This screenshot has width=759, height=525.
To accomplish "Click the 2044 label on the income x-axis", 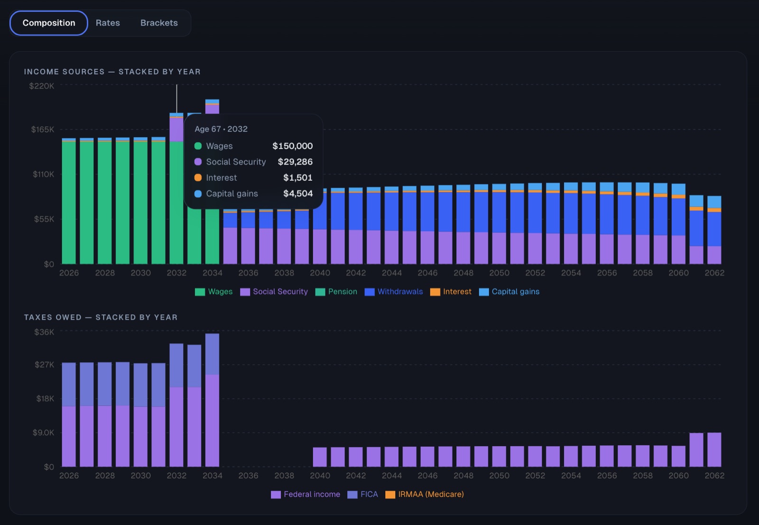I will 392,273.
